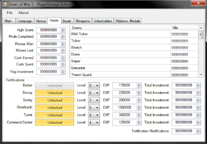Open the Barrier Level dropdown
The width and height of the screenshot is (207, 144).
click(94, 85)
